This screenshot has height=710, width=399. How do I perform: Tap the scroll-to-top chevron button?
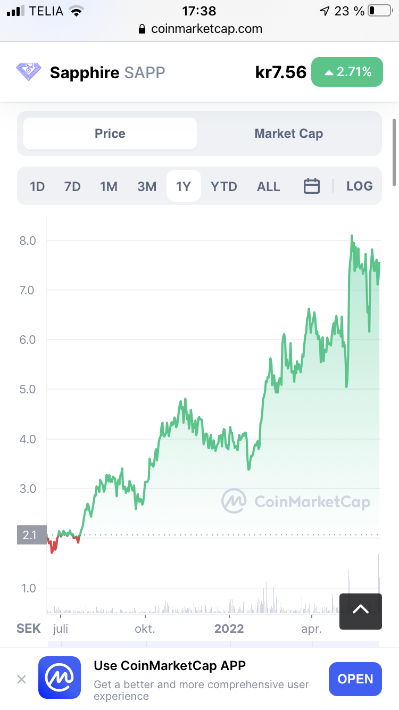pos(361,609)
